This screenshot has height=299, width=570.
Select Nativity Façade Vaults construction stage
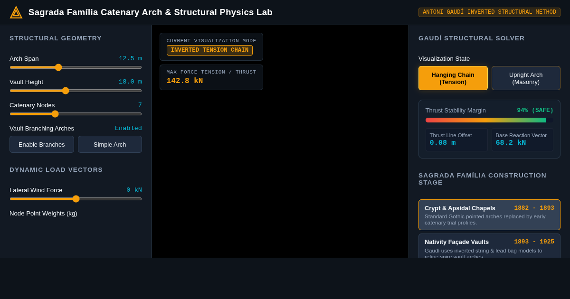(x=489, y=246)
